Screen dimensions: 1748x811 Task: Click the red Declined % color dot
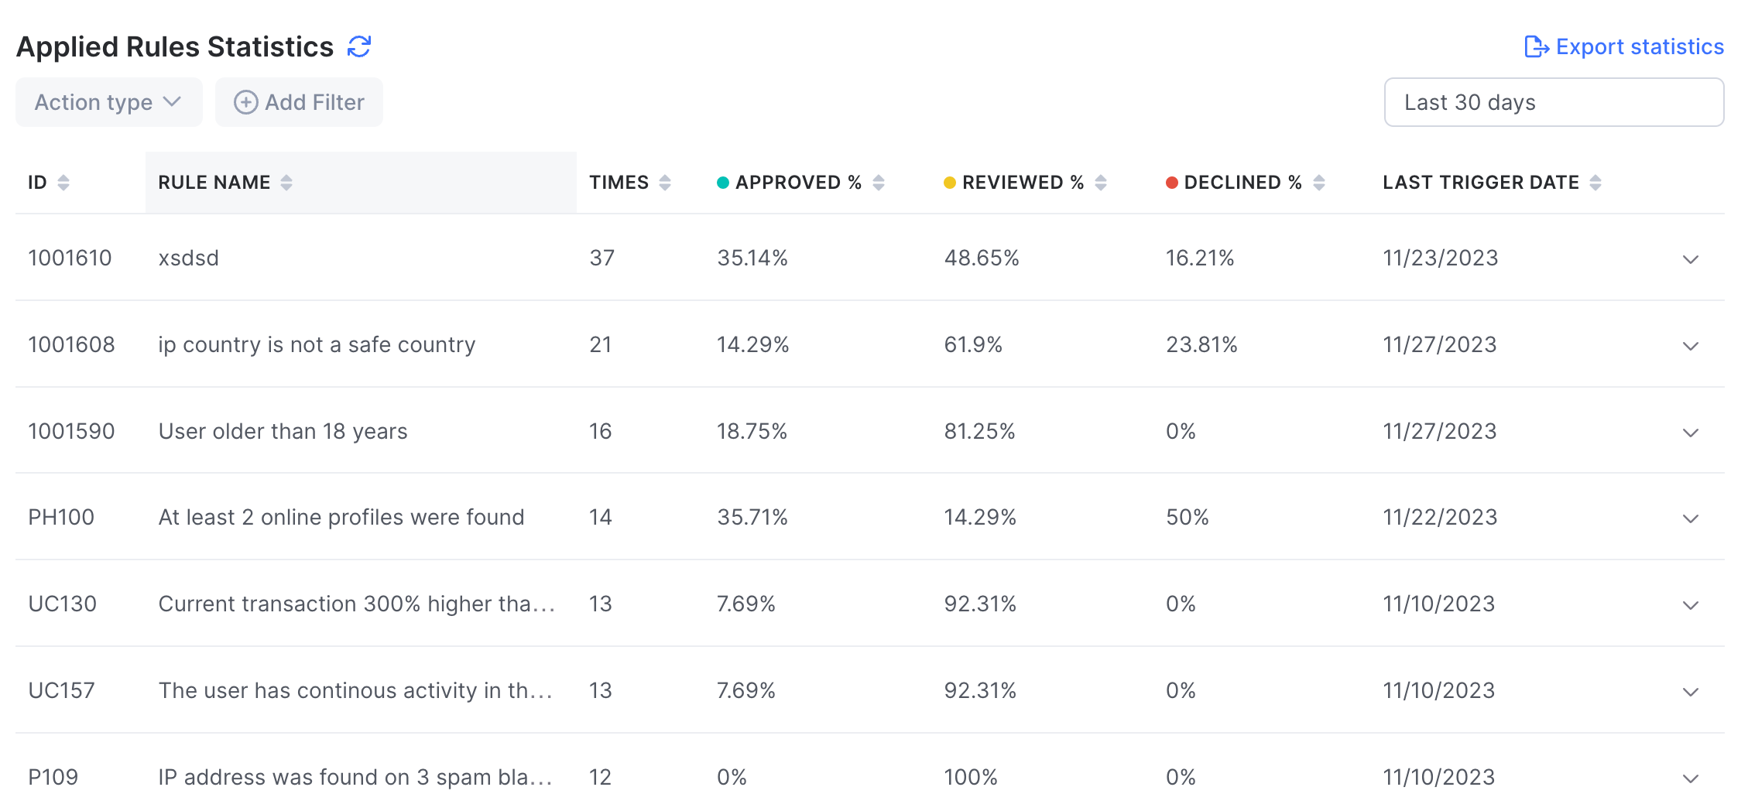point(1172,183)
